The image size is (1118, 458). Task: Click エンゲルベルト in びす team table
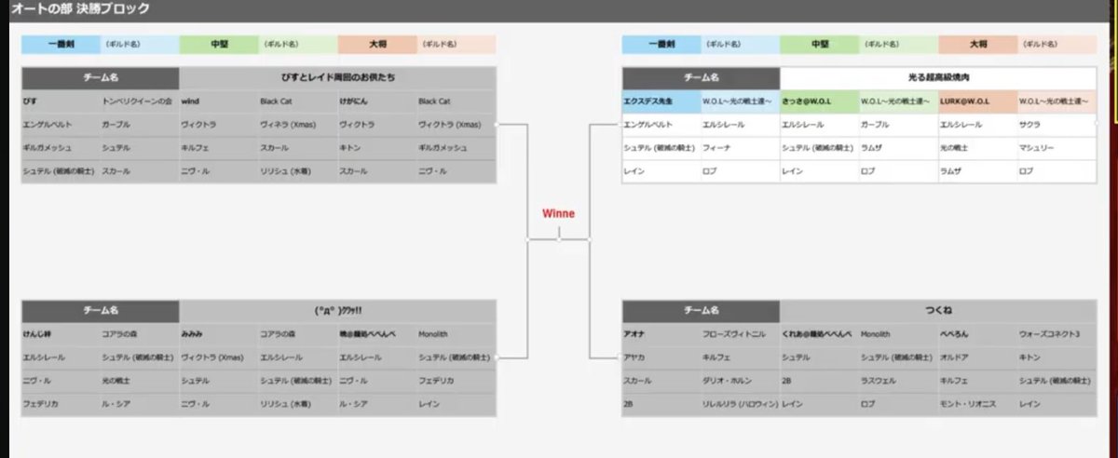47,124
